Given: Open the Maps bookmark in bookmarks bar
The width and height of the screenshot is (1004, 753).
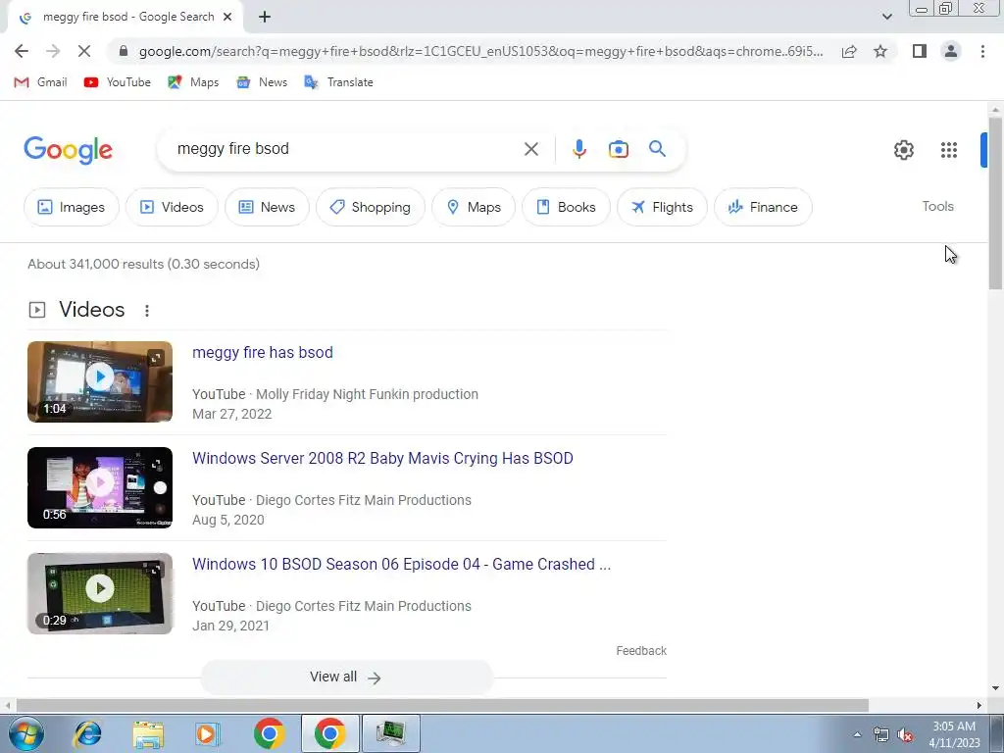Looking at the screenshot, I should (x=193, y=82).
